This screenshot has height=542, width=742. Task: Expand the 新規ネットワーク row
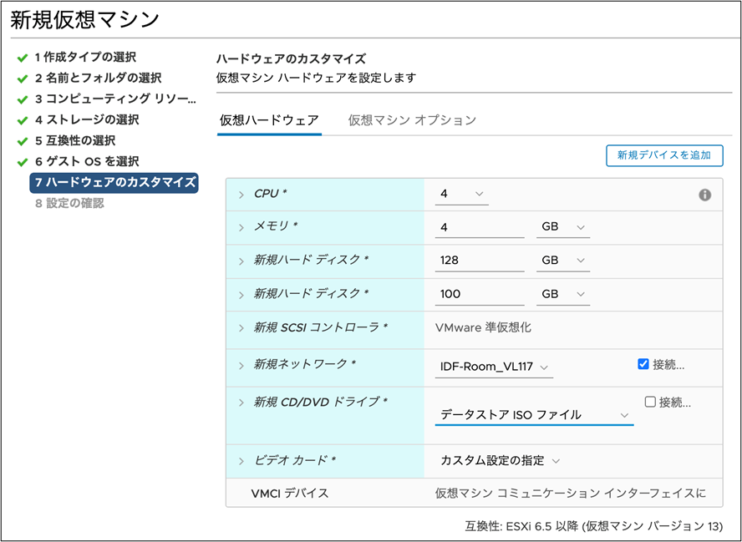[241, 366]
